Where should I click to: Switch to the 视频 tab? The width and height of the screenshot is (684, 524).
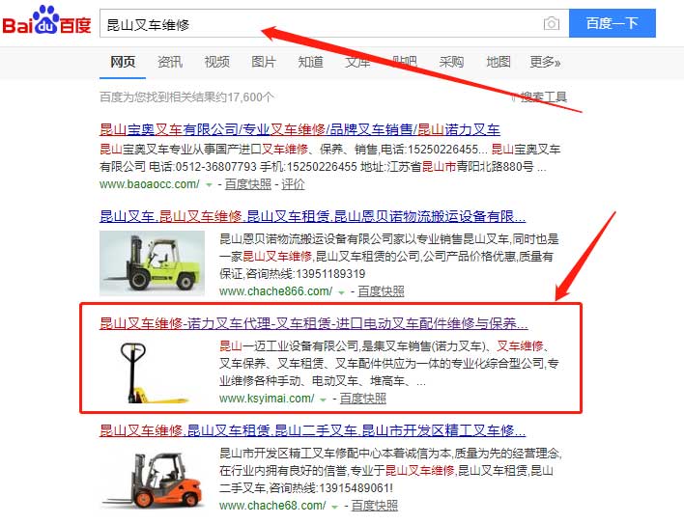pyautogui.click(x=216, y=62)
